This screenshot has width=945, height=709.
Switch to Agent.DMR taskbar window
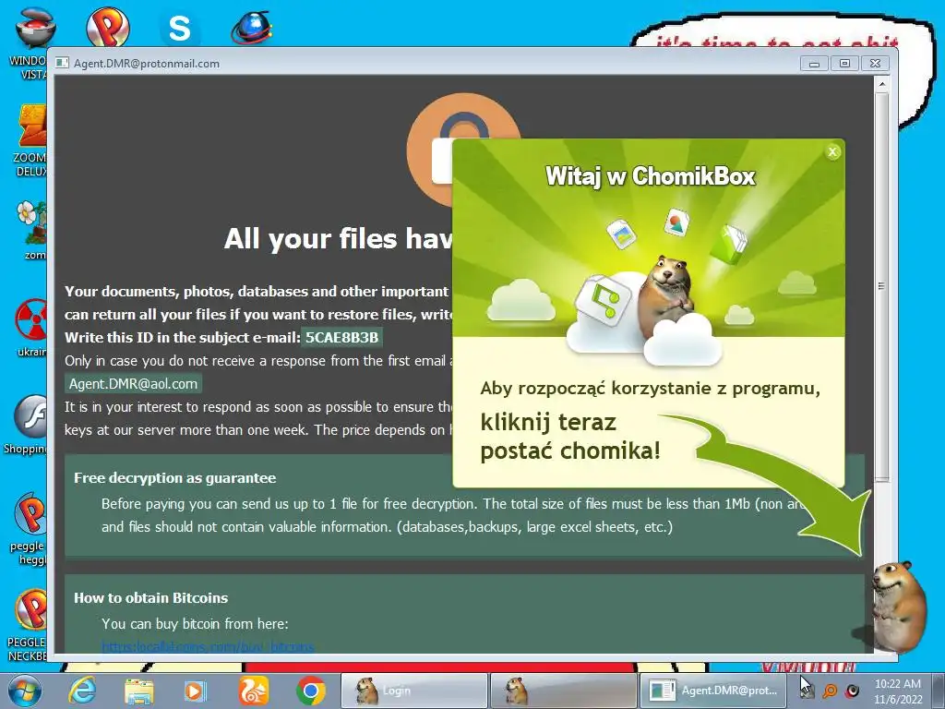tap(713, 691)
